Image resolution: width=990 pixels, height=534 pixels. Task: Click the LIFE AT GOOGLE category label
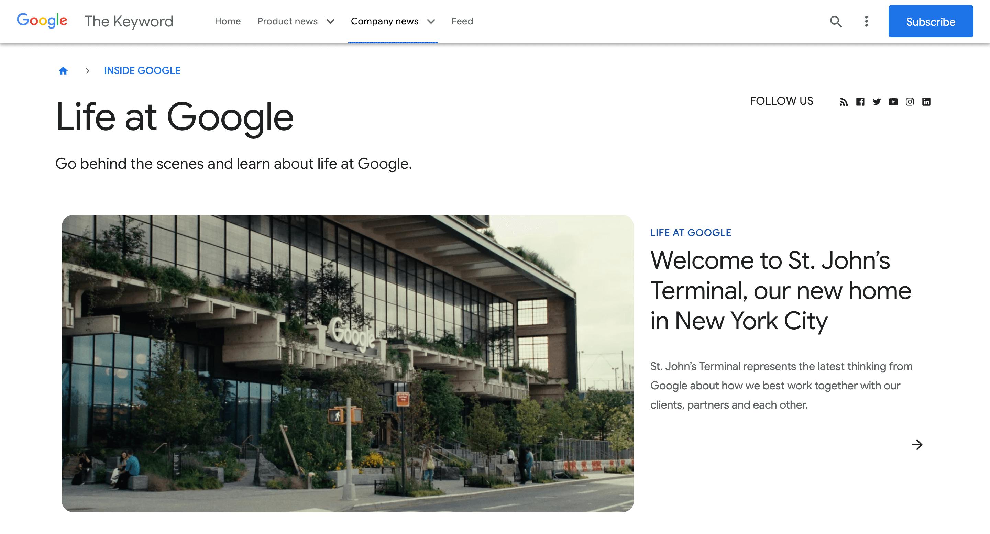click(x=691, y=233)
